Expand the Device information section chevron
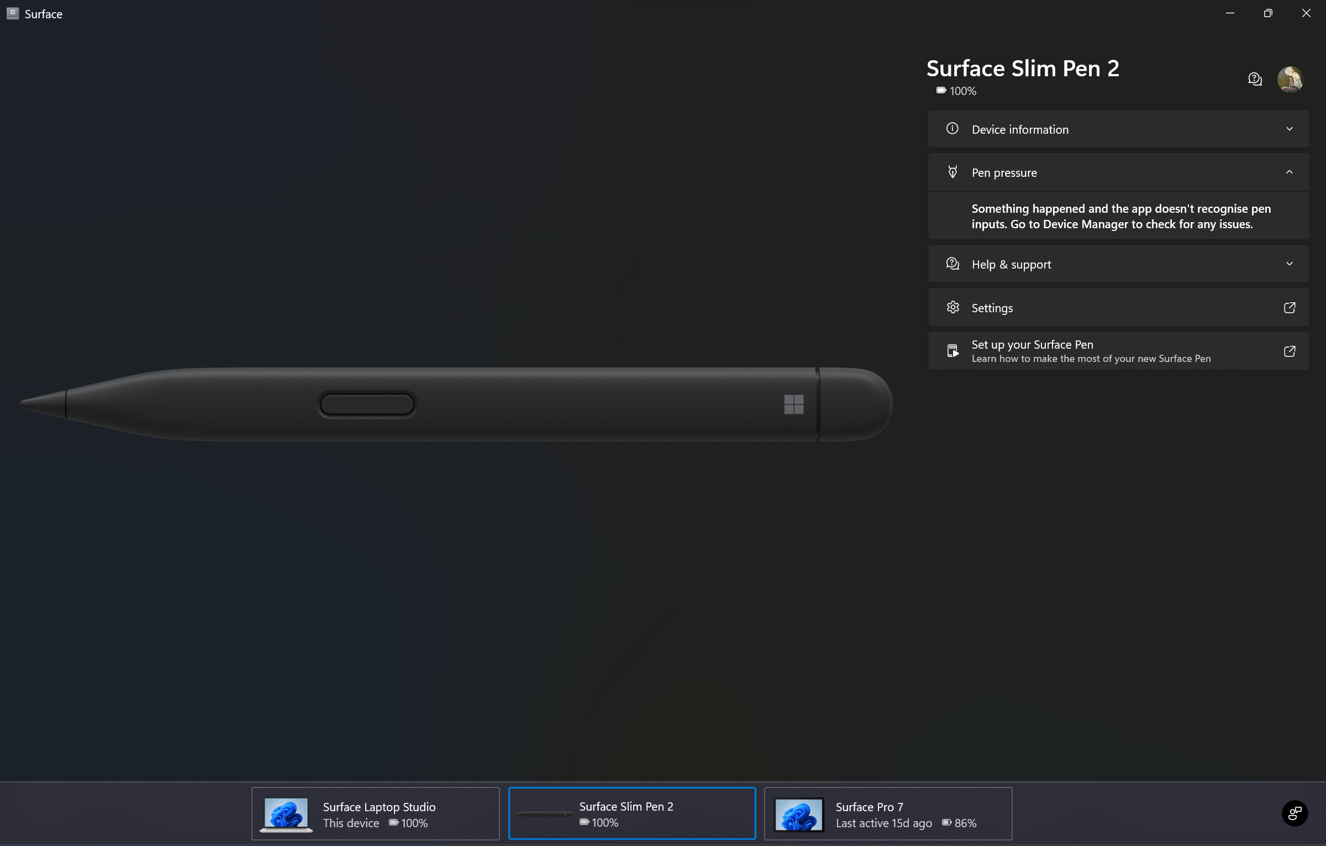Image resolution: width=1326 pixels, height=846 pixels. [x=1289, y=129]
